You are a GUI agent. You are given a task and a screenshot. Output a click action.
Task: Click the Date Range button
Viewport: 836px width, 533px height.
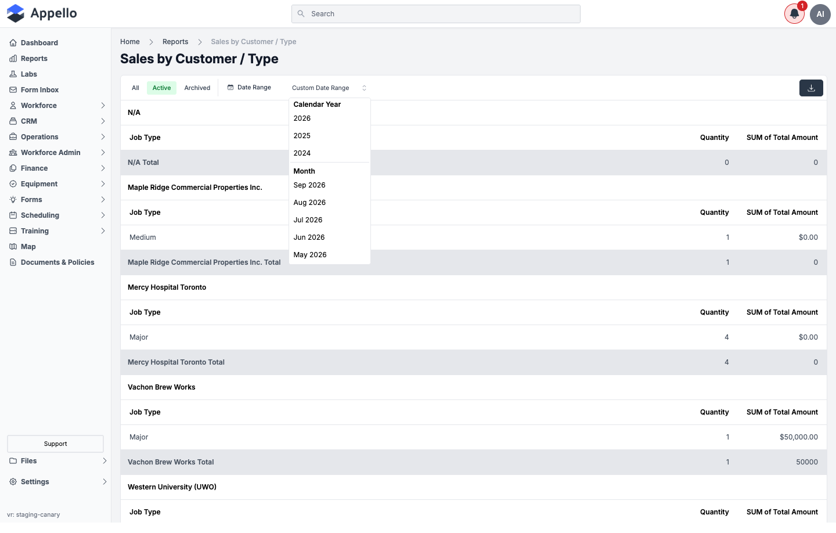tap(249, 88)
